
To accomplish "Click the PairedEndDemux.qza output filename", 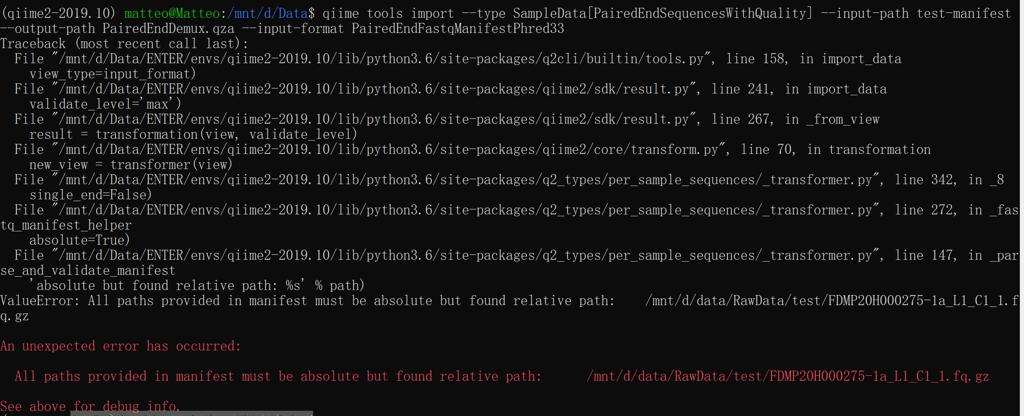I will [x=168, y=28].
